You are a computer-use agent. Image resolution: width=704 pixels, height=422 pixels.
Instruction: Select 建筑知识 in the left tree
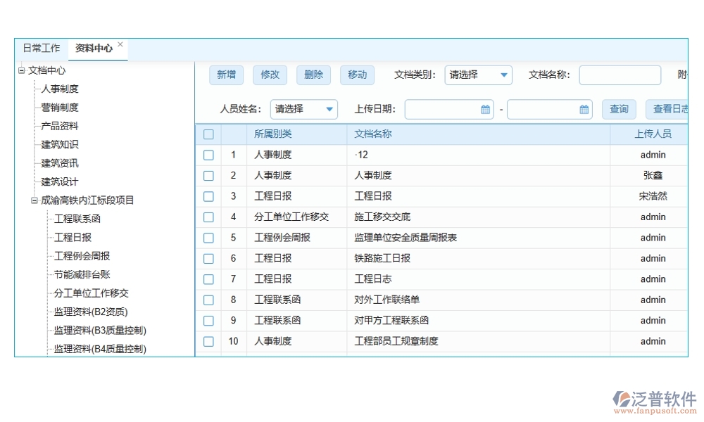(58, 144)
